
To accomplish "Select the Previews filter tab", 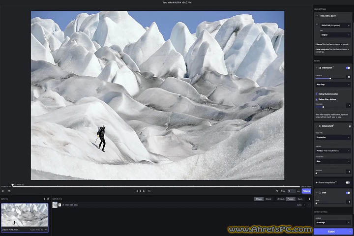I will point(291,199).
